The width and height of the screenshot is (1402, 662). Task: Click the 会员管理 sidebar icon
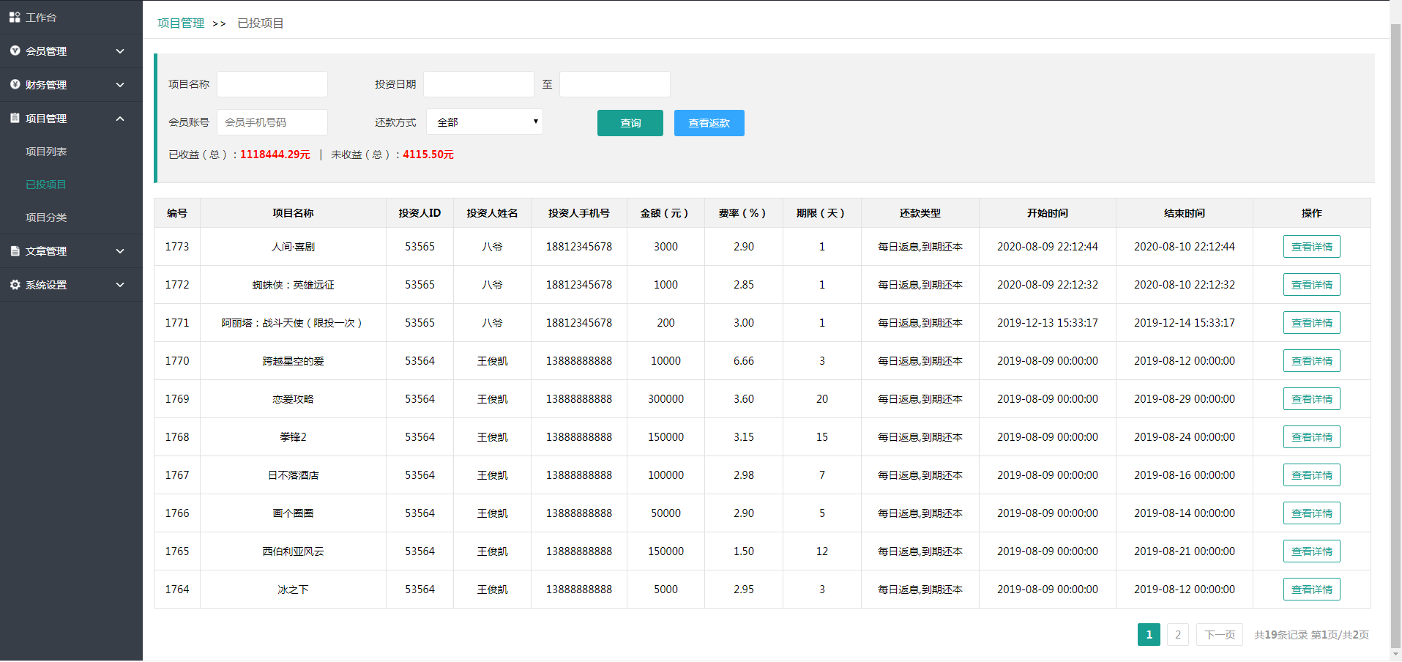click(15, 51)
